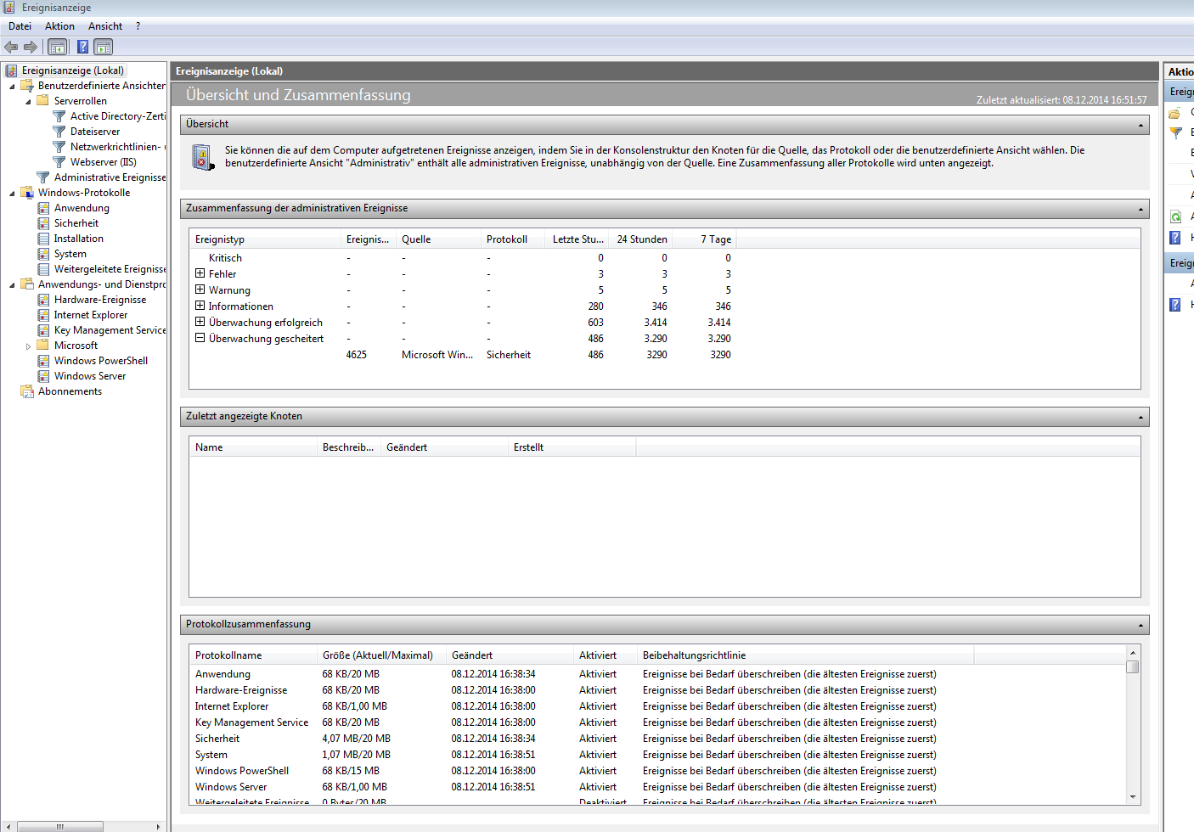
Task: Collapse the Benutzerdefinierte Ansichten tree node
Action: pos(12,87)
